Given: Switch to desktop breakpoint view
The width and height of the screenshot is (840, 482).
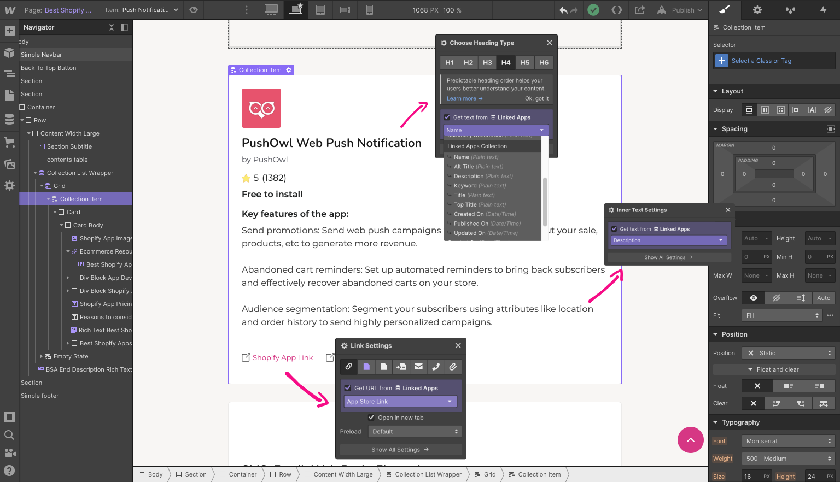Looking at the screenshot, I should [x=271, y=10].
